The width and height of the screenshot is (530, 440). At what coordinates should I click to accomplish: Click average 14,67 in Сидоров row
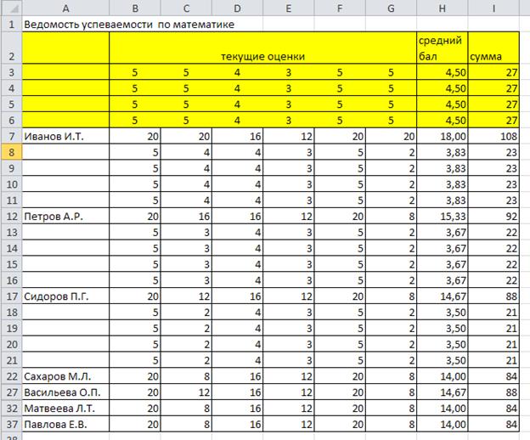pyautogui.click(x=443, y=296)
